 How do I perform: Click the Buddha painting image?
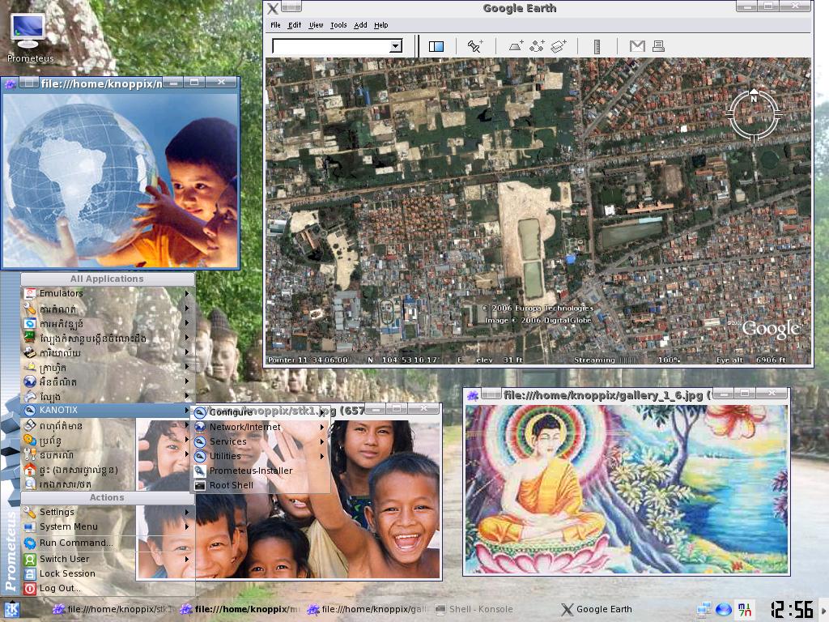click(626, 489)
